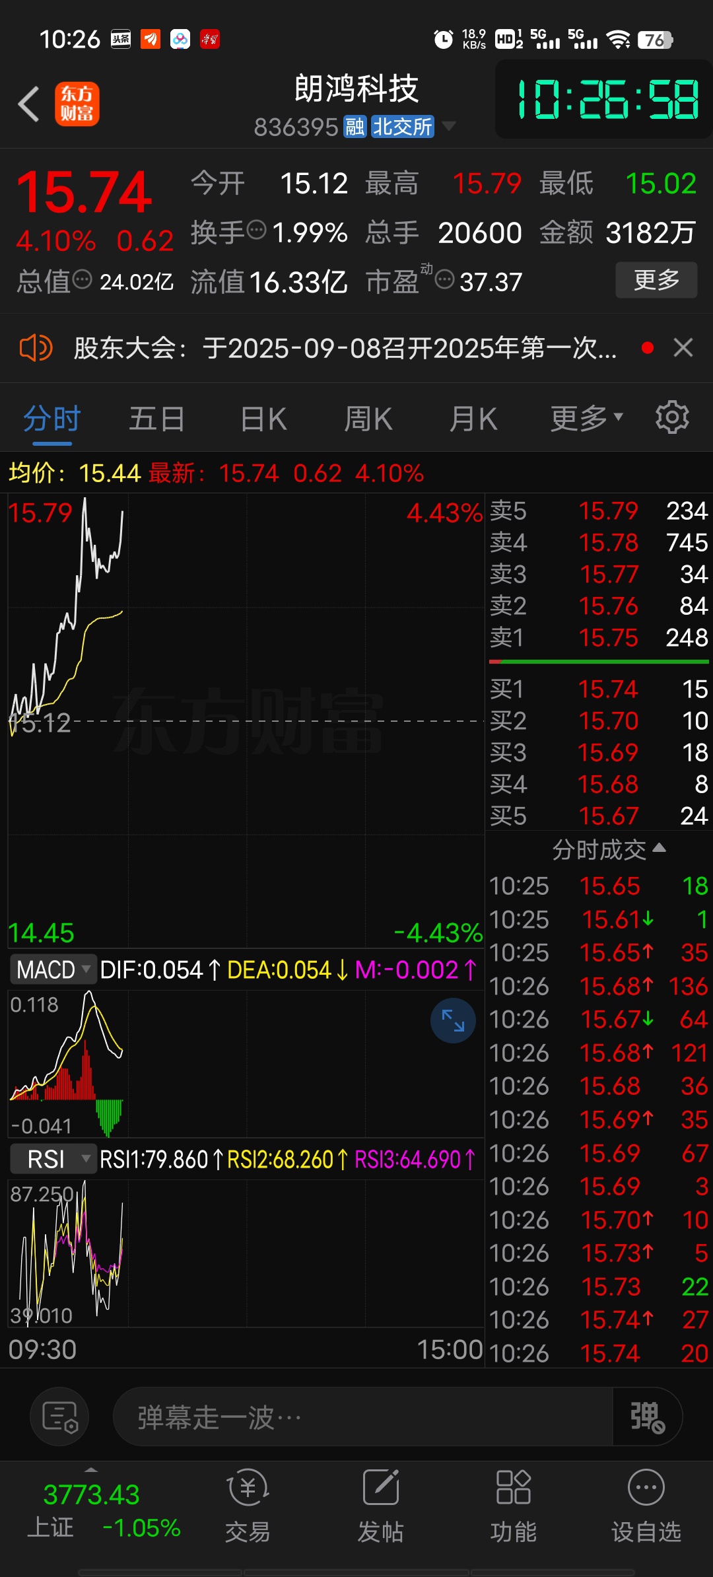This screenshot has height=1577, width=713.
Task: Tap the buy-sell ratio bar
Action: [x=599, y=662]
